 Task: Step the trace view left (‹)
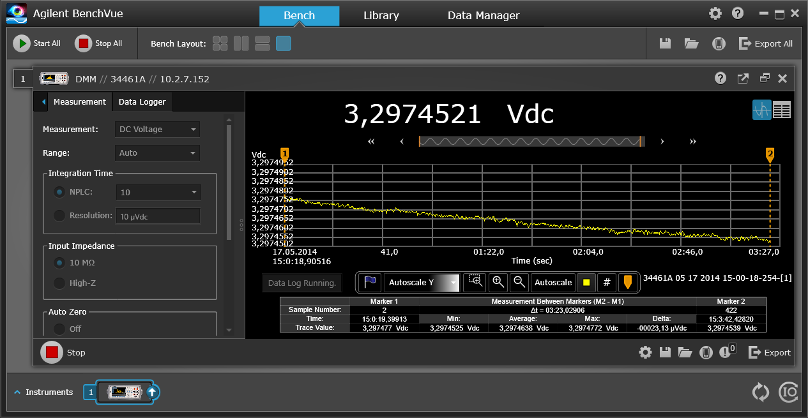point(402,142)
